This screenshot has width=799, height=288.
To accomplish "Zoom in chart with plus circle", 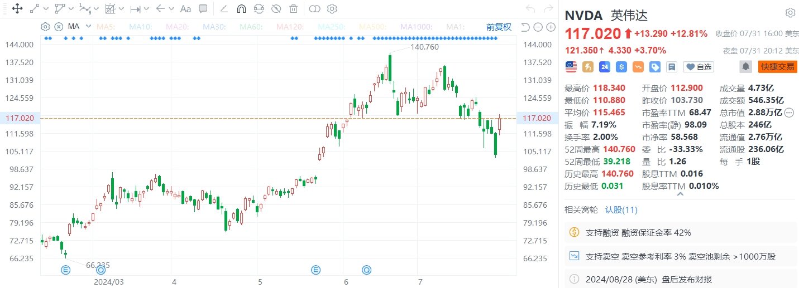I will (x=552, y=27).
